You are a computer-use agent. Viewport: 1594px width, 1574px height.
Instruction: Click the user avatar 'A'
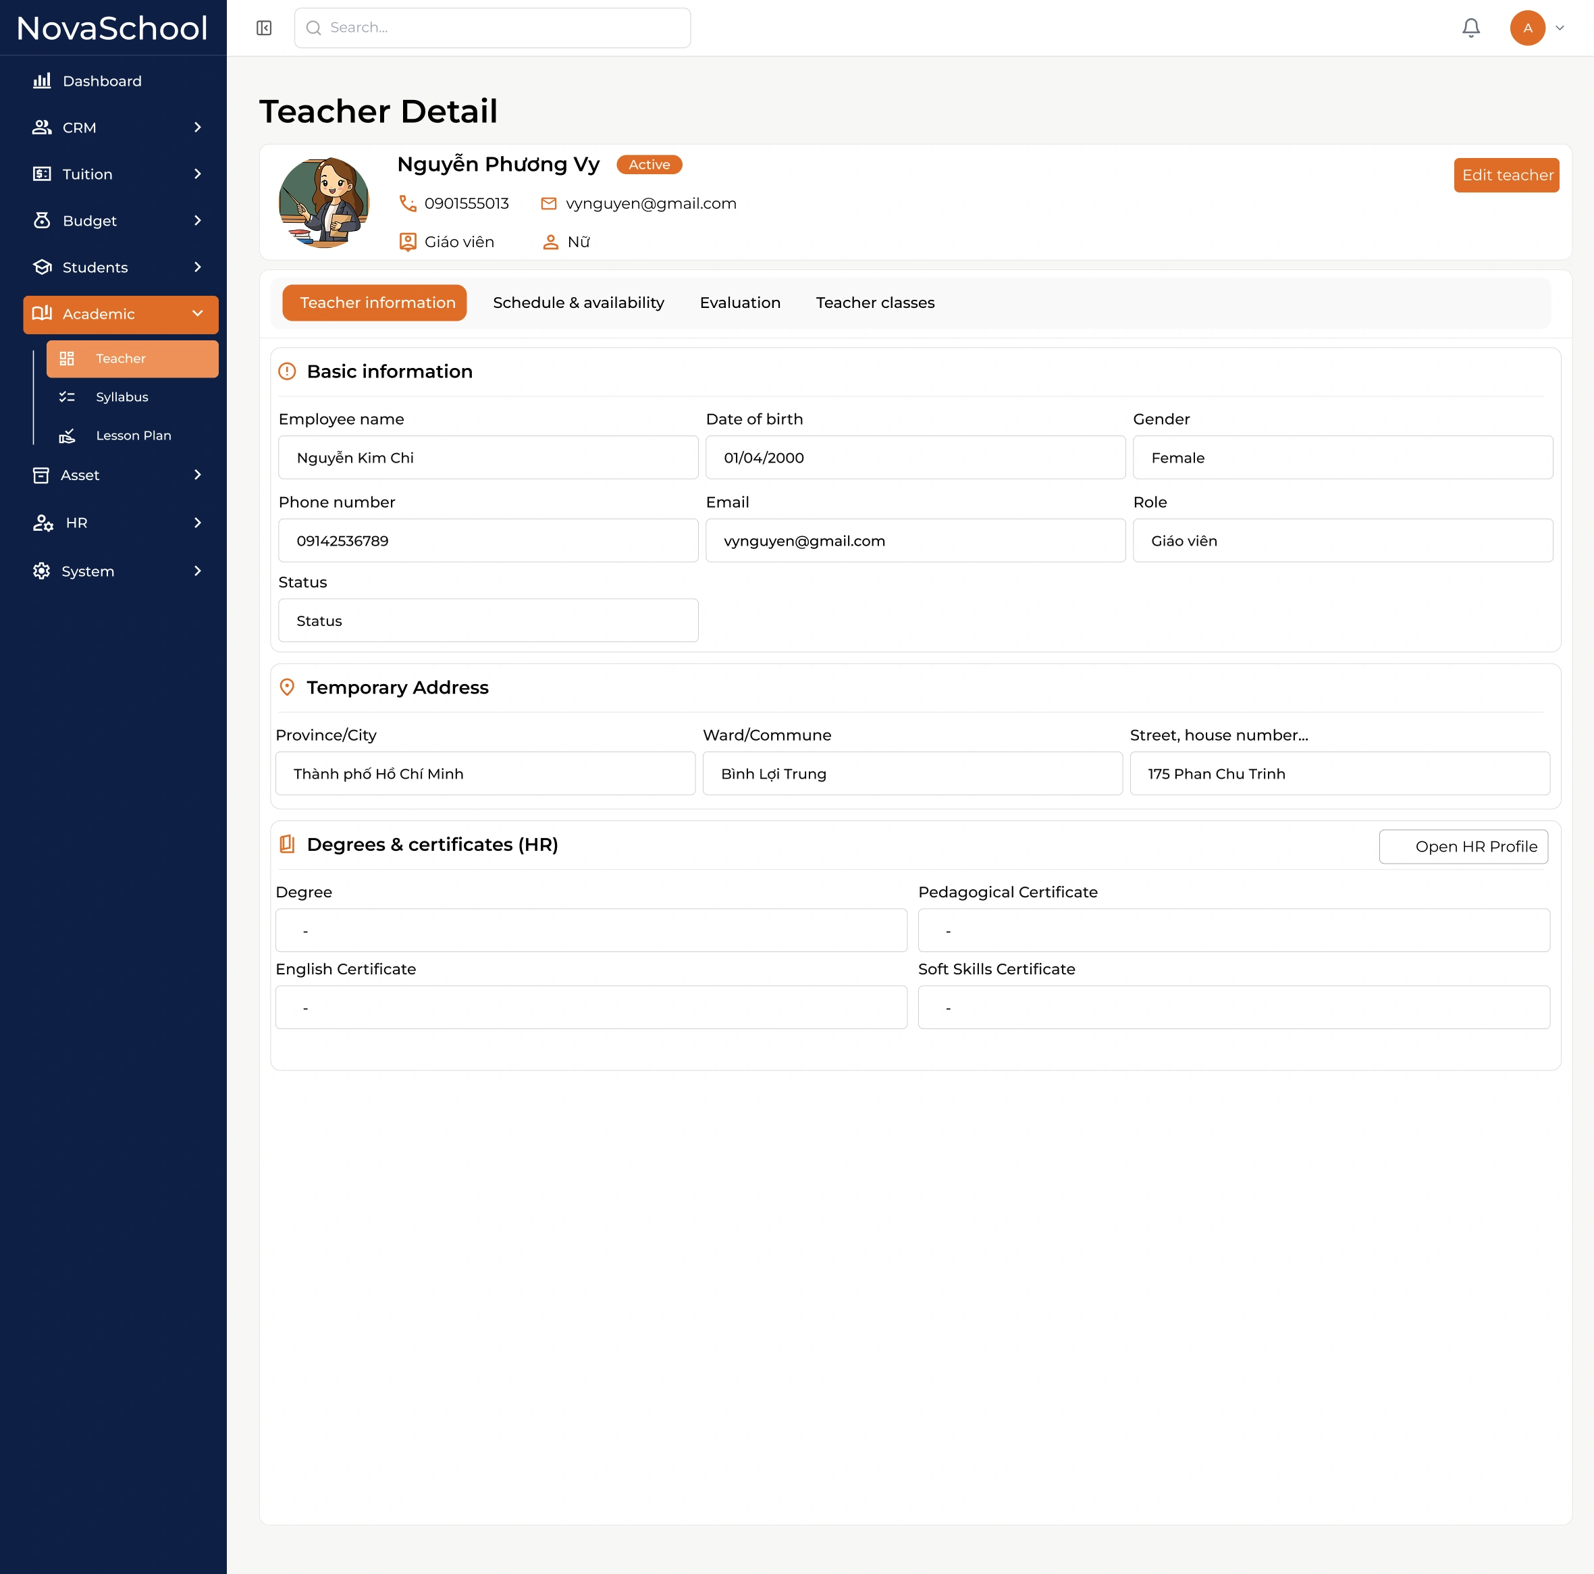1528,28
